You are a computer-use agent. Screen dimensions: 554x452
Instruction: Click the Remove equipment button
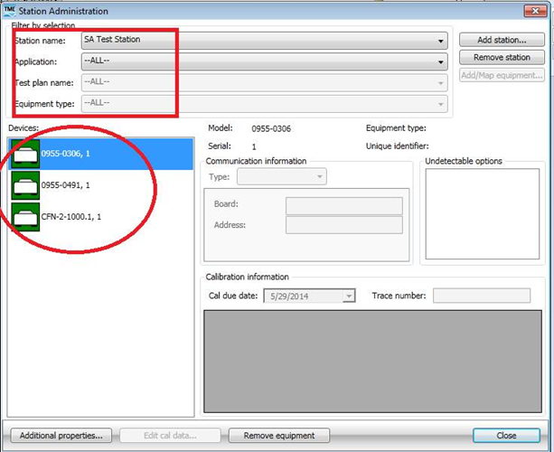point(278,435)
